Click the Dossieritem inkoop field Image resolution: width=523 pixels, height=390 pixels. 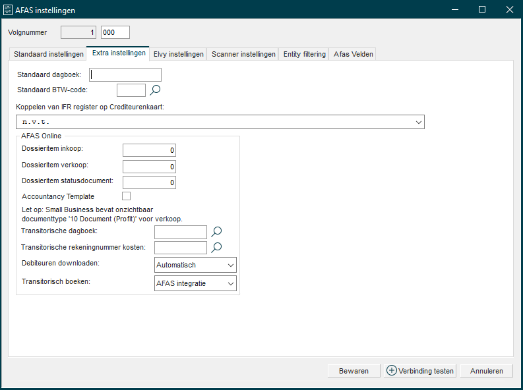click(x=149, y=150)
